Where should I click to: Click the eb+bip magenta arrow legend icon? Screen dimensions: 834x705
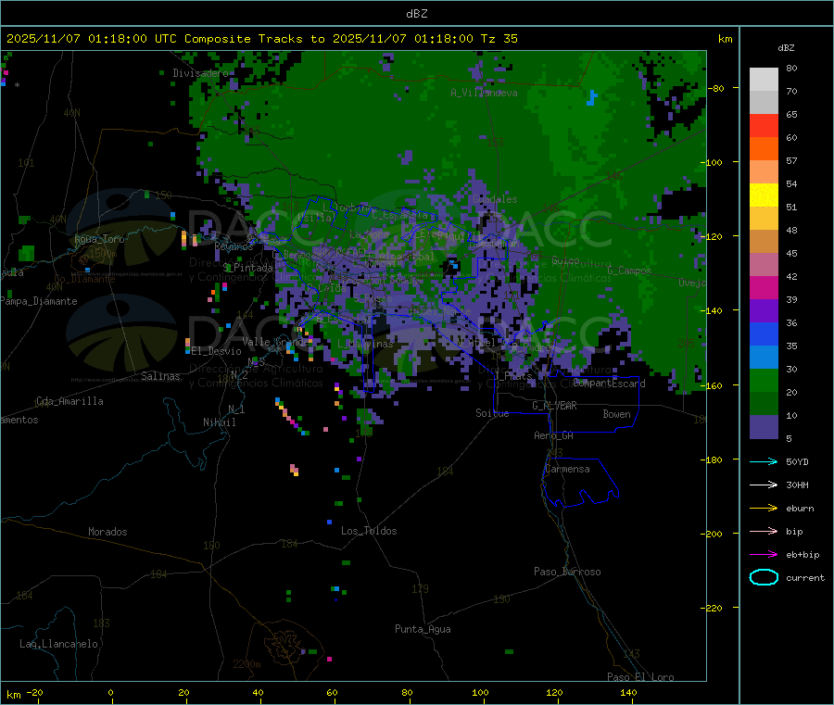(x=764, y=555)
